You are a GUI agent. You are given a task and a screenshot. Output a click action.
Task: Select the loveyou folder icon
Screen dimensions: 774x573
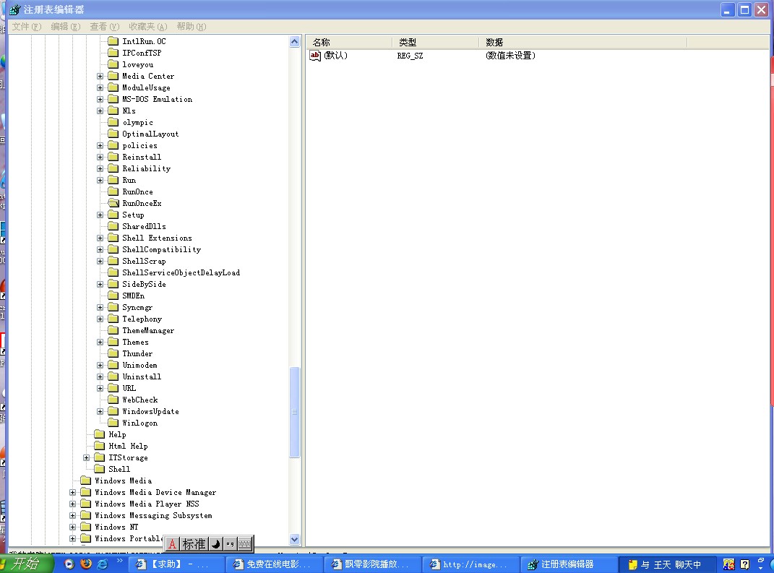tap(113, 64)
